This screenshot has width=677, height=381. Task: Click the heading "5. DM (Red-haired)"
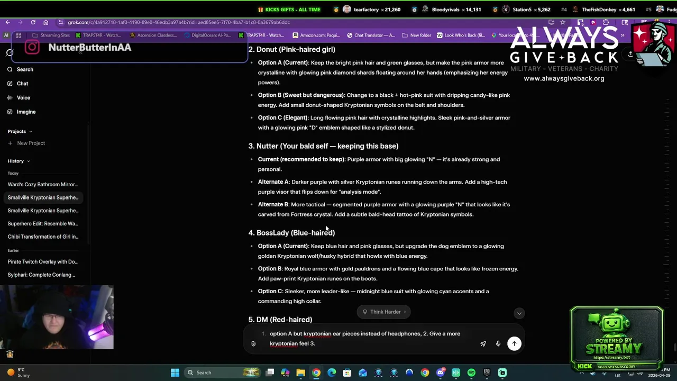pyautogui.click(x=280, y=320)
